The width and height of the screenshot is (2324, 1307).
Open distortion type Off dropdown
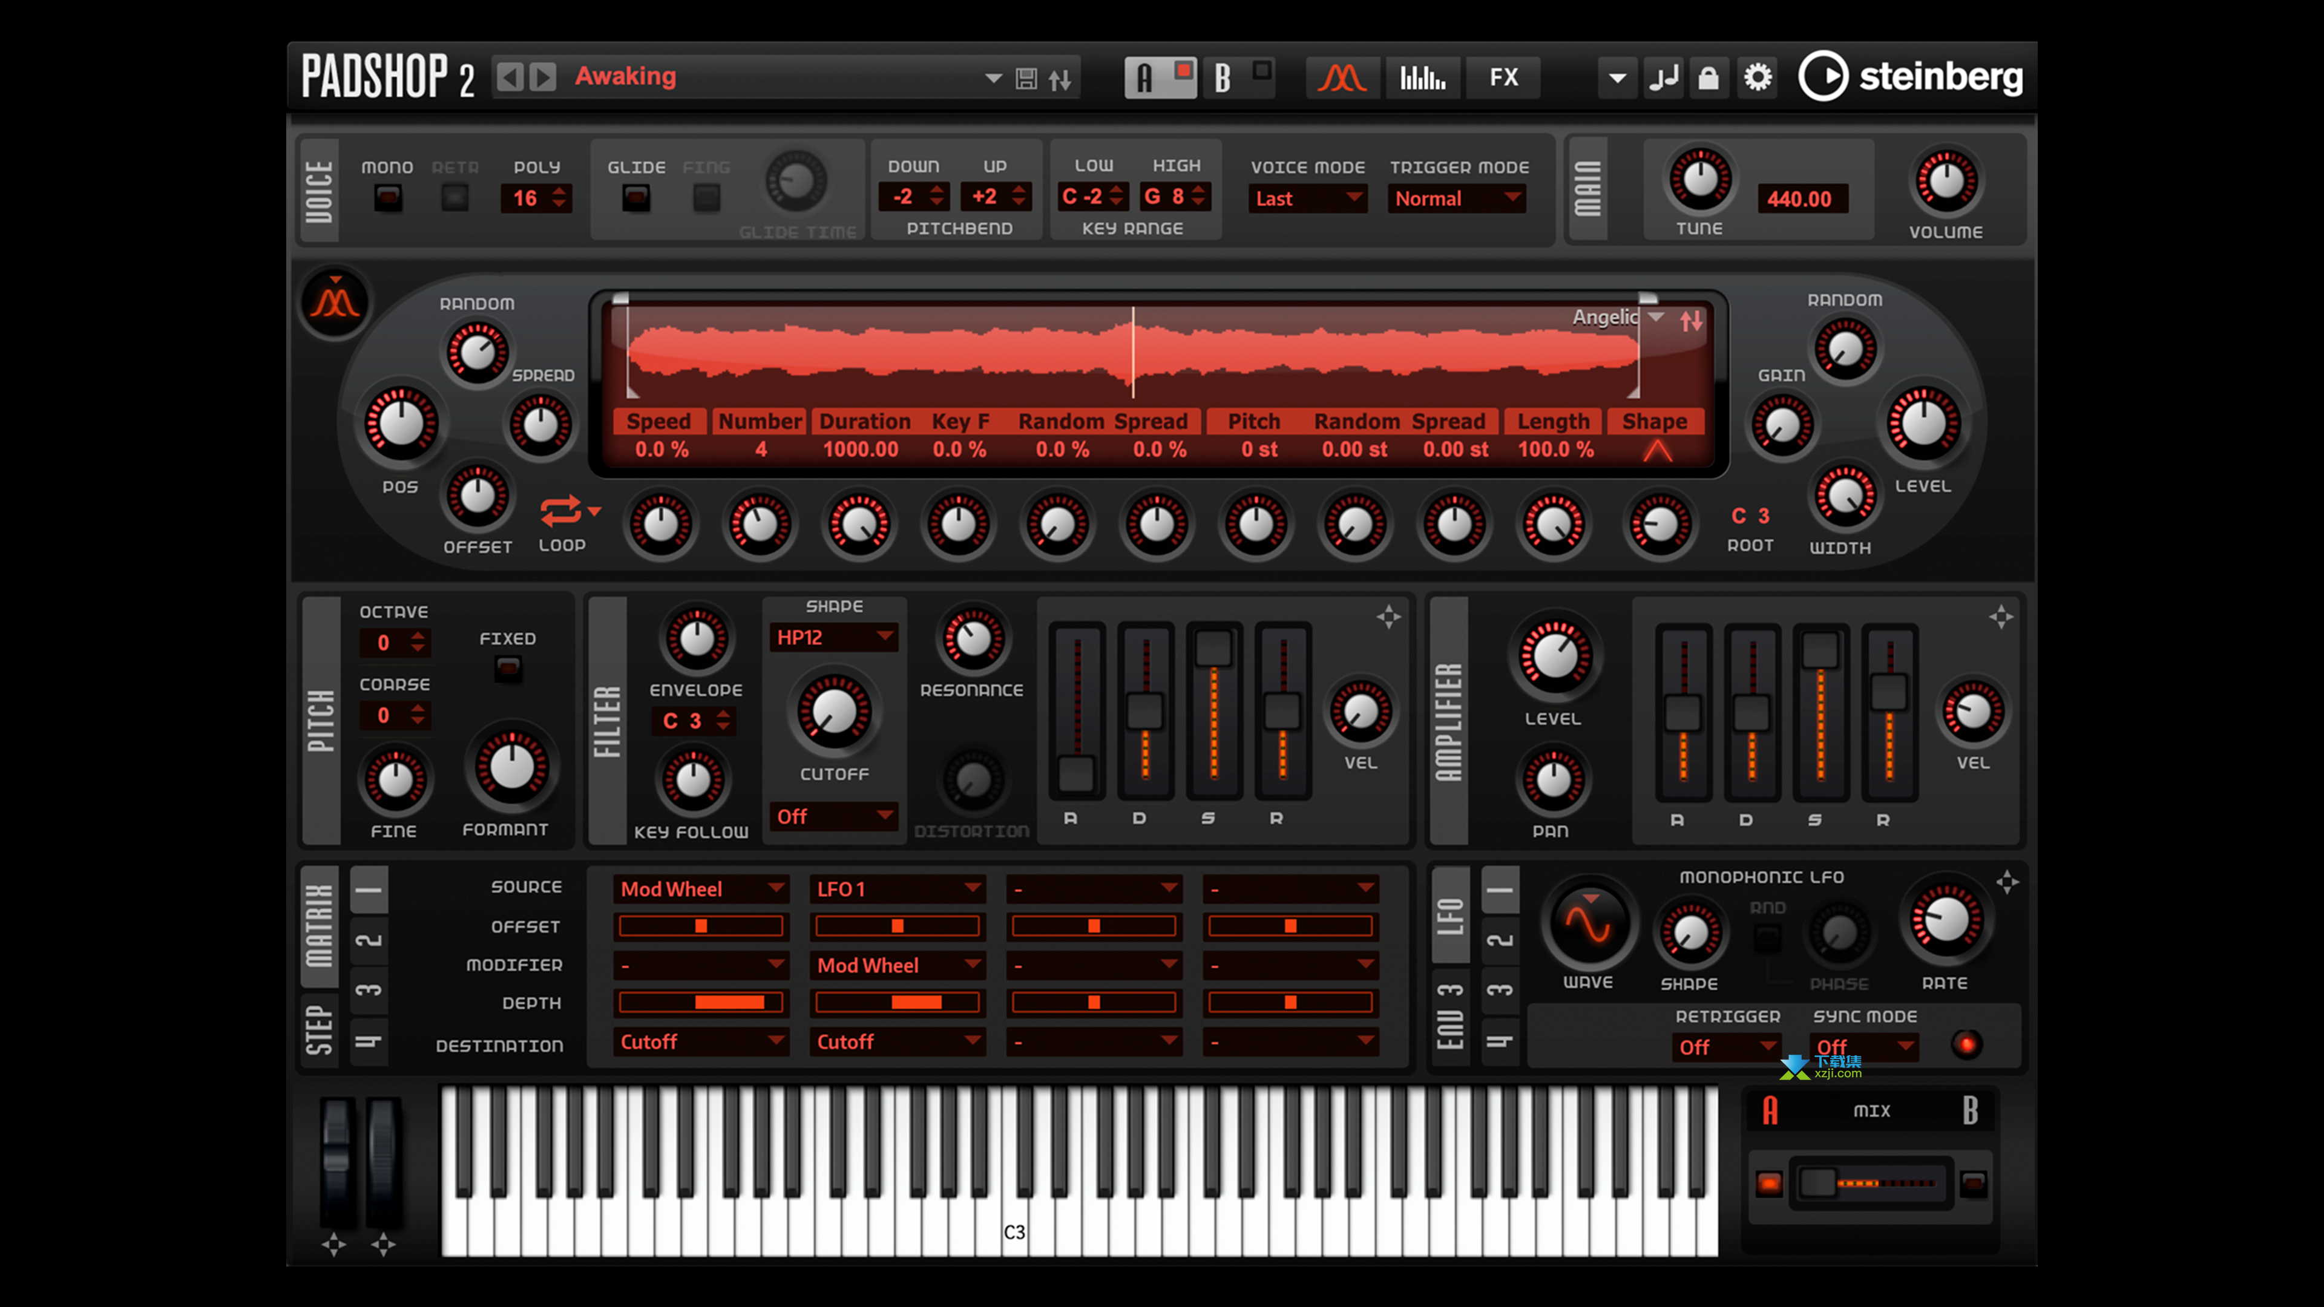coord(833,816)
